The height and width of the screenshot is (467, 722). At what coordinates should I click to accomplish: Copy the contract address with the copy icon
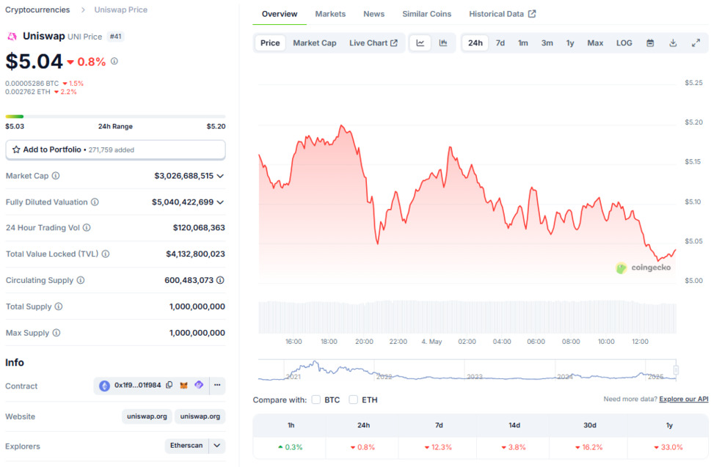point(169,385)
